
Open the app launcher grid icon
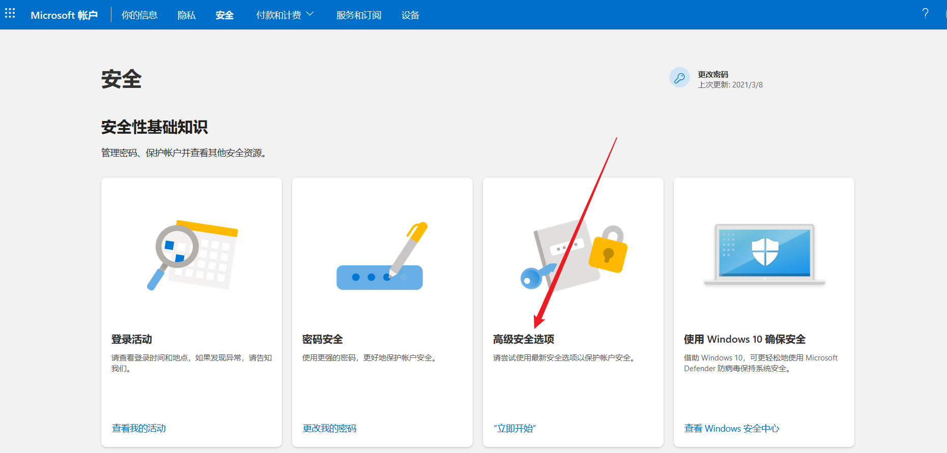pos(10,13)
